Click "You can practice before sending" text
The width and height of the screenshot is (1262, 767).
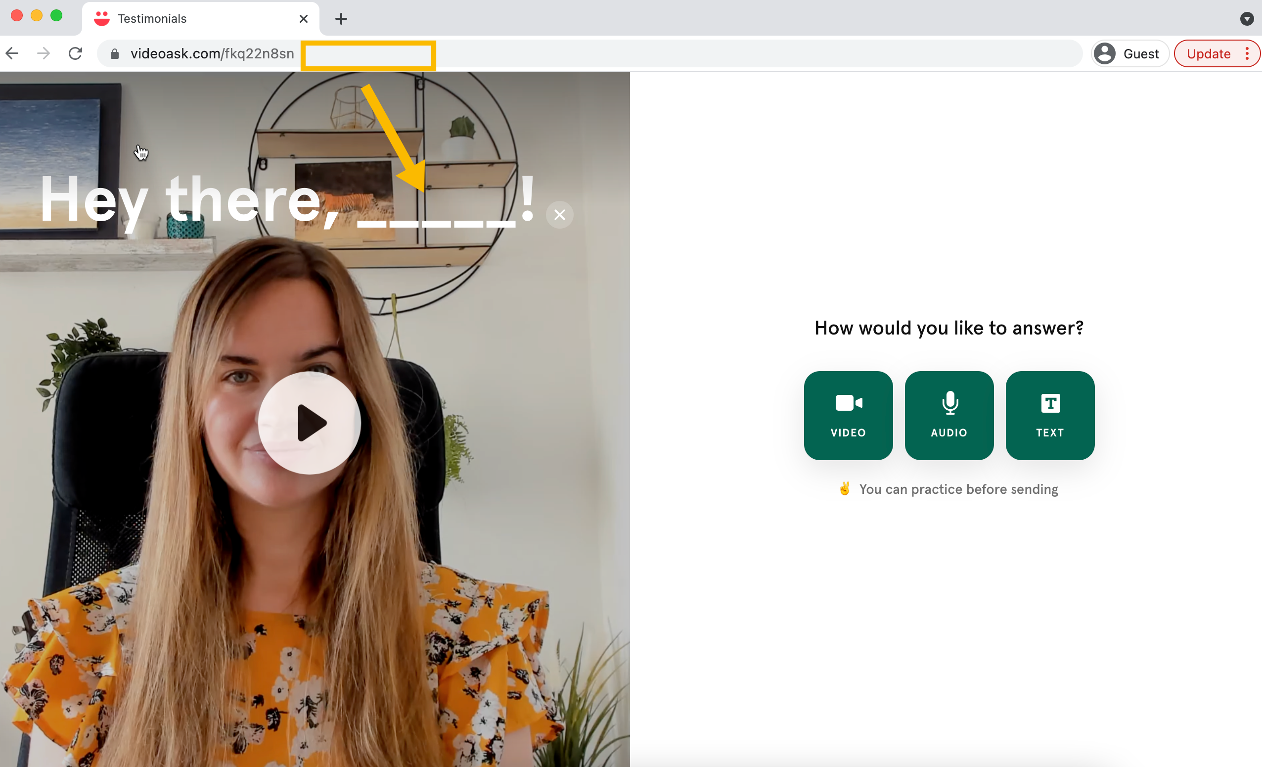coord(958,489)
